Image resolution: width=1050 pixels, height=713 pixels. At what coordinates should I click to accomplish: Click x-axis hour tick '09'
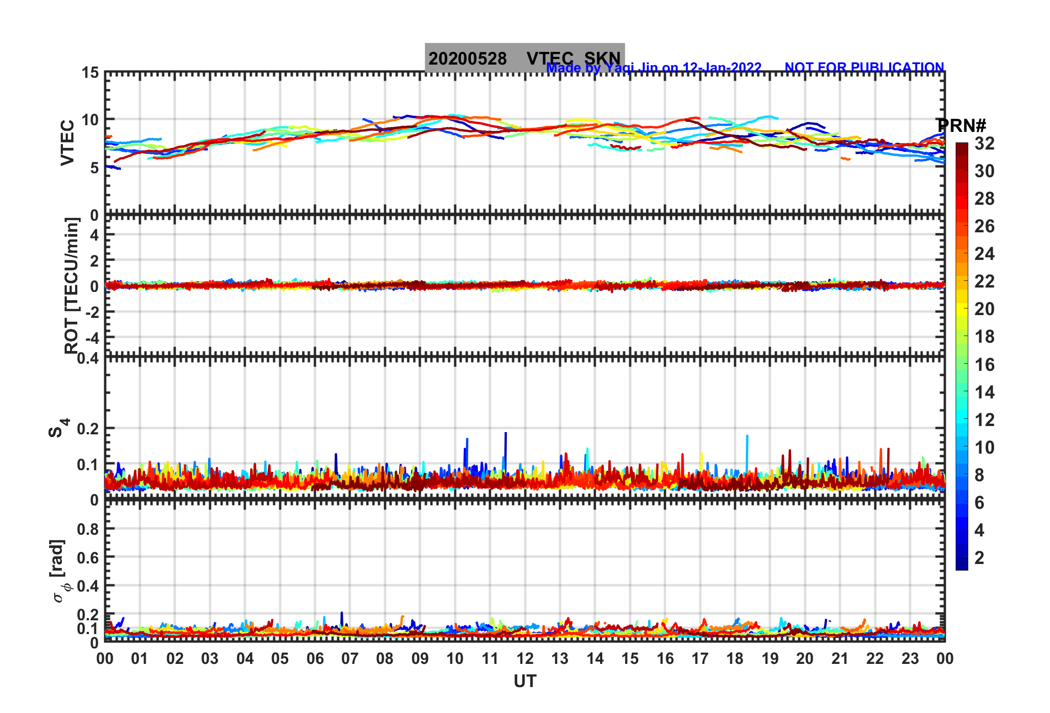[420, 658]
